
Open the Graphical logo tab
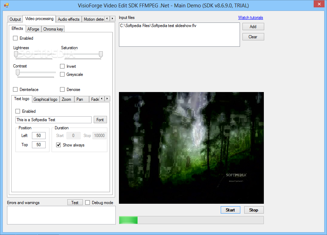[45, 99]
